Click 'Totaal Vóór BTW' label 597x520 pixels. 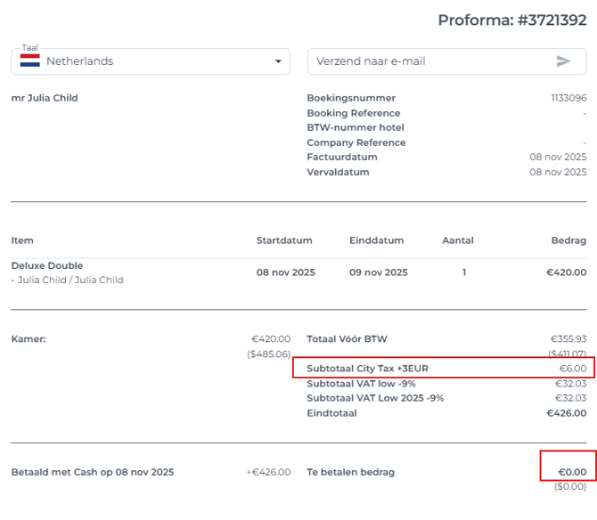tap(348, 339)
